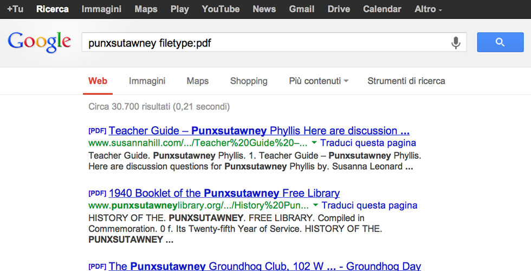Go to Gmail in the top bar

pos(302,9)
